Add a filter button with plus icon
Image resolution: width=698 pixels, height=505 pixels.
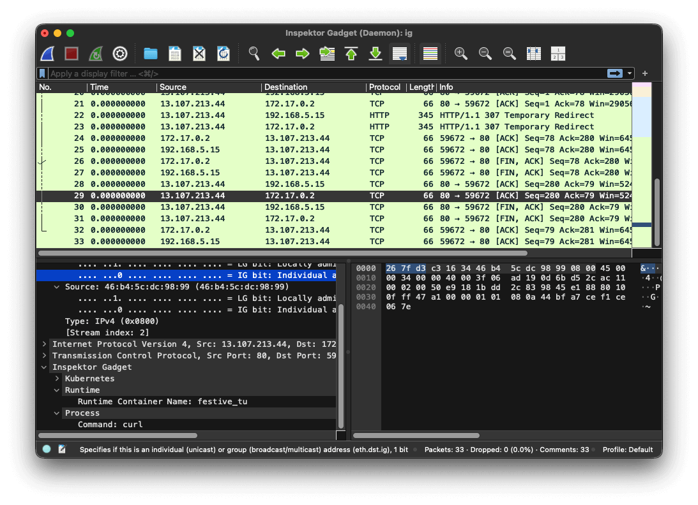pos(645,73)
